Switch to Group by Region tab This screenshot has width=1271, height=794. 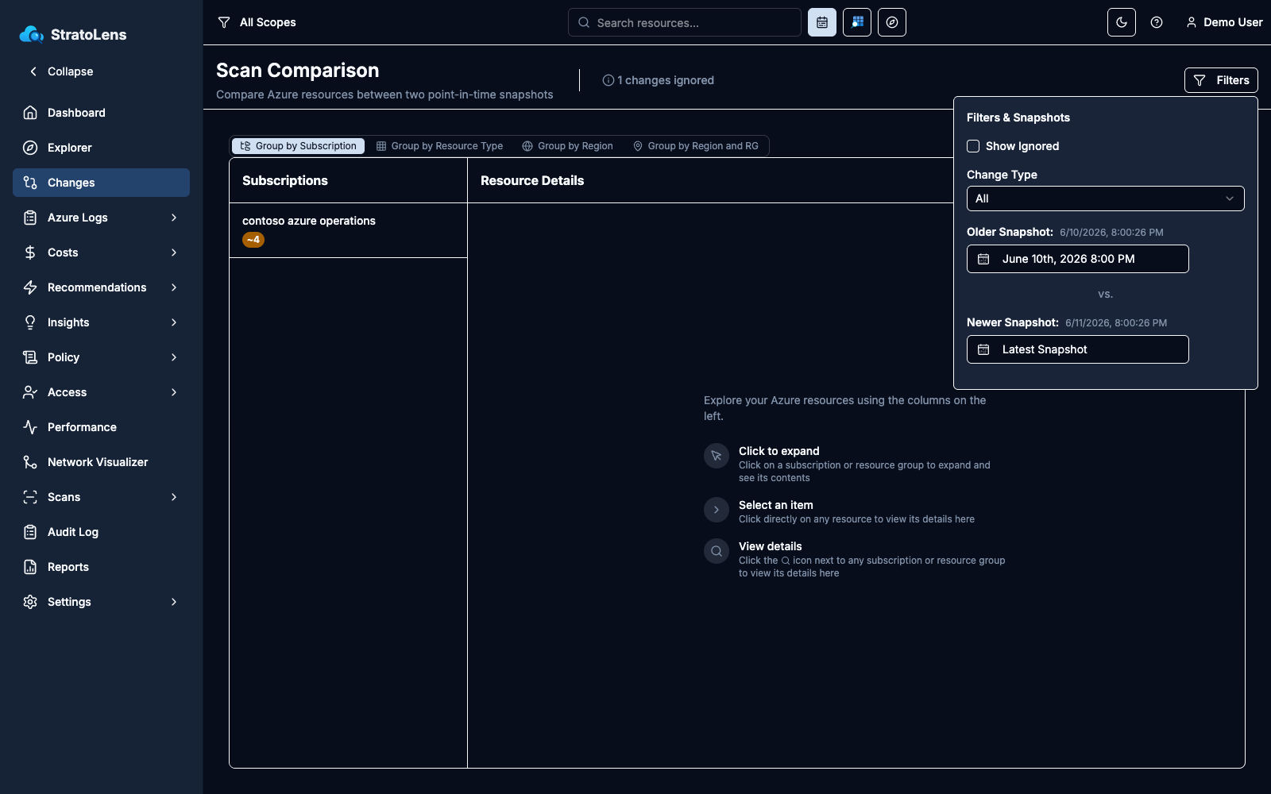pos(567,146)
